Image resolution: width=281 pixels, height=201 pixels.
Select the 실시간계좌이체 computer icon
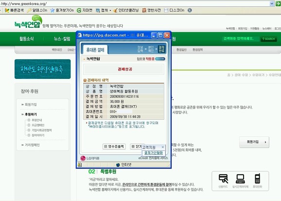tap(240, 181)
